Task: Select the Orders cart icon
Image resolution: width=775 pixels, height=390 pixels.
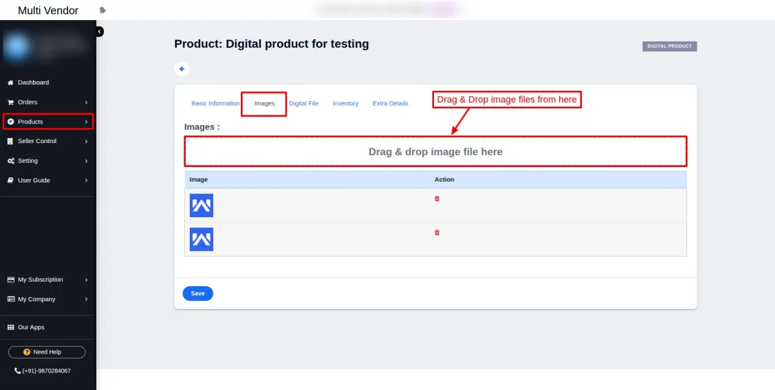Action: (10, 102)
